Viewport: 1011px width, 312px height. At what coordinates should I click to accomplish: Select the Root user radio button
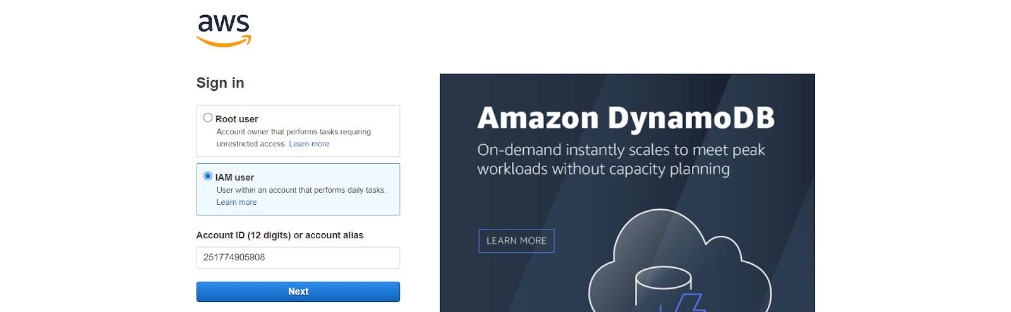point(207,118)
